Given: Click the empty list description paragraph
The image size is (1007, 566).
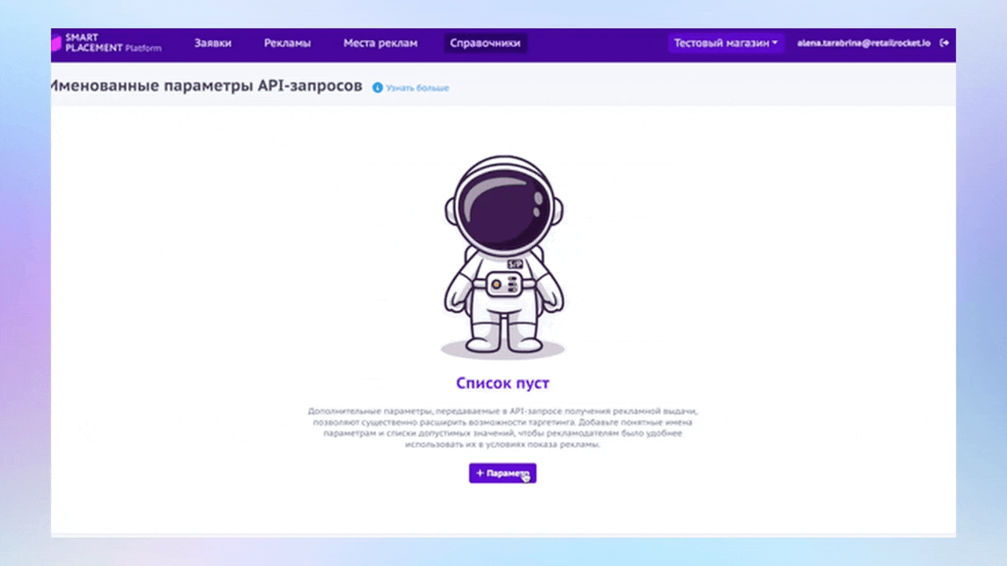Looking at the screenshot, I should (x=503, y=428).
